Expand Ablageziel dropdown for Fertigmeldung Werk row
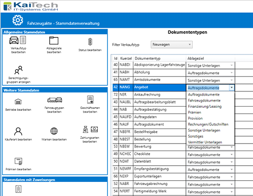The height and width of the screenshot is (196, 253). (231, 192)
